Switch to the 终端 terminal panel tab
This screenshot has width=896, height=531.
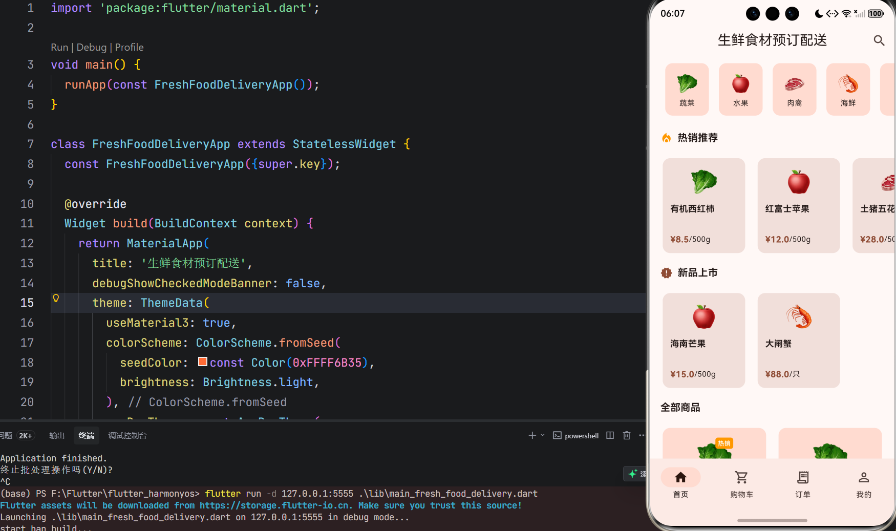[x=87, y=436]
